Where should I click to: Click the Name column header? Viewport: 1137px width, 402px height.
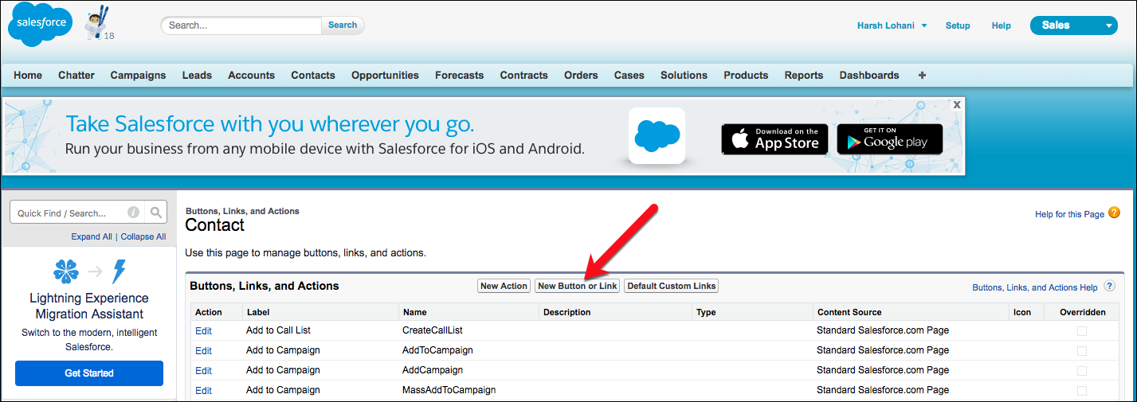[415, 312]
